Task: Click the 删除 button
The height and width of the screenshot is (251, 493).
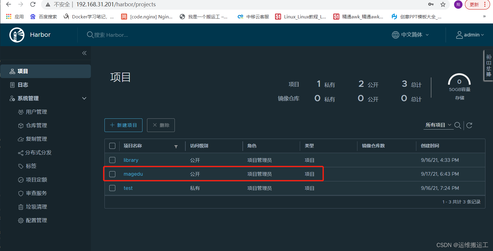Action: pos(161,125)
